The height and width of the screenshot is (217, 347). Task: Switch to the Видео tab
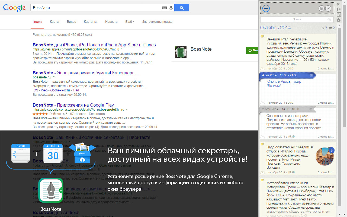[72, 22]
